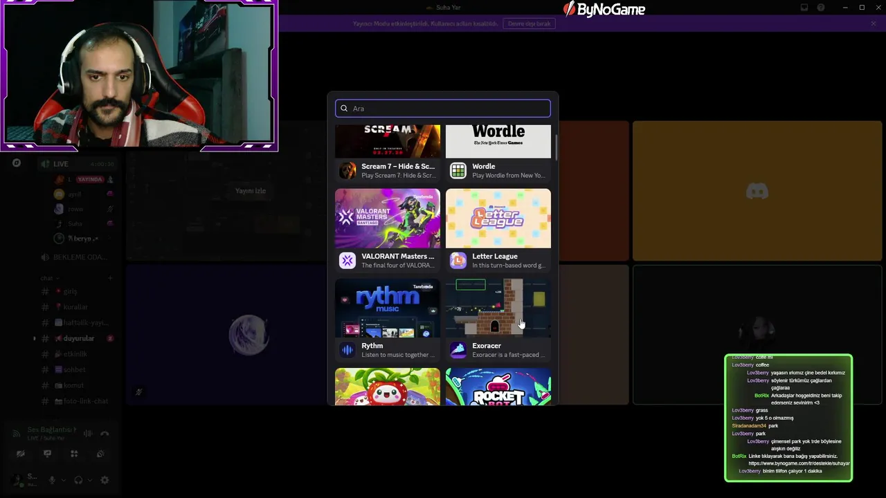The image size is (886, 498).
Task: Open user settings gear icon
Action: [x=105, y=480]
